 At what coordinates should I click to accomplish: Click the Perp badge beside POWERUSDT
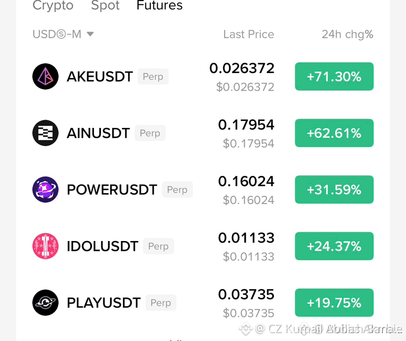[177, 190]
